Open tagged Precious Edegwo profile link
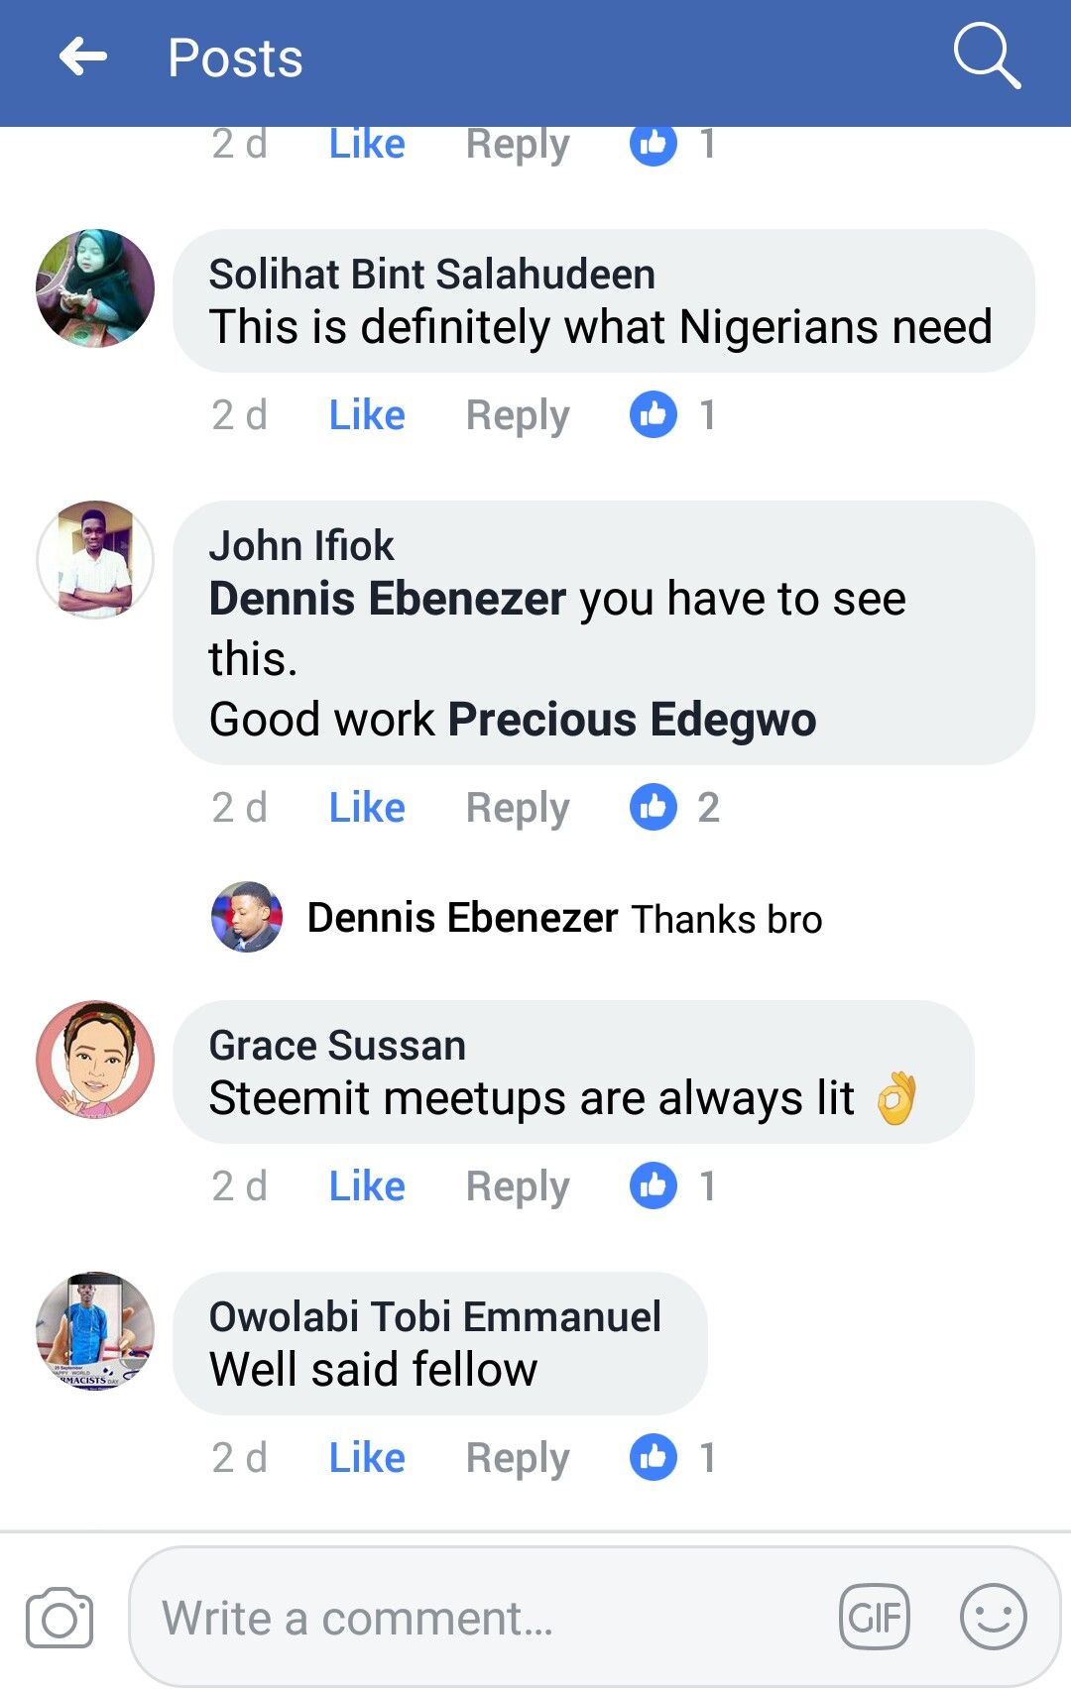The width and height of the screenshot is (1071, 1690). pos(632,720)
